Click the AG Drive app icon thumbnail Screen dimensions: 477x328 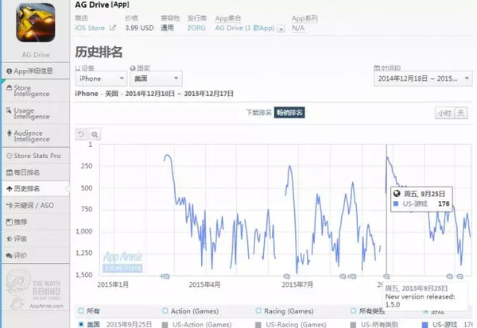point(36,23)
